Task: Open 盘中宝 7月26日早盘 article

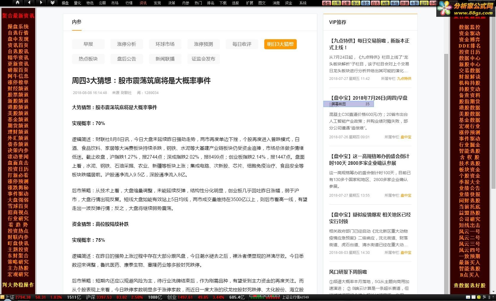Action: 368,98
